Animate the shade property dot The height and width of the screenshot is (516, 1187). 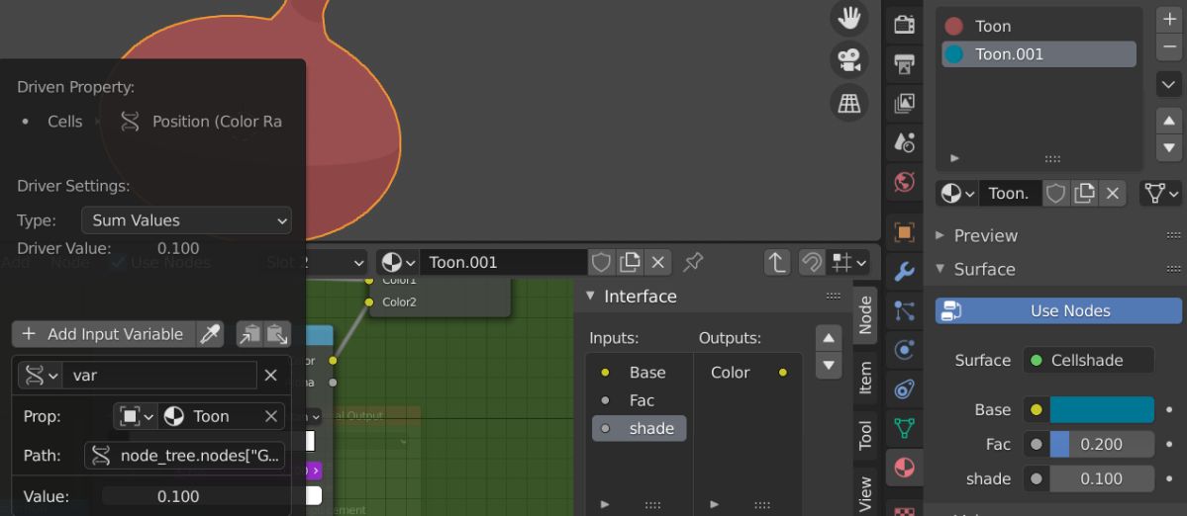tap(1169, 478)
